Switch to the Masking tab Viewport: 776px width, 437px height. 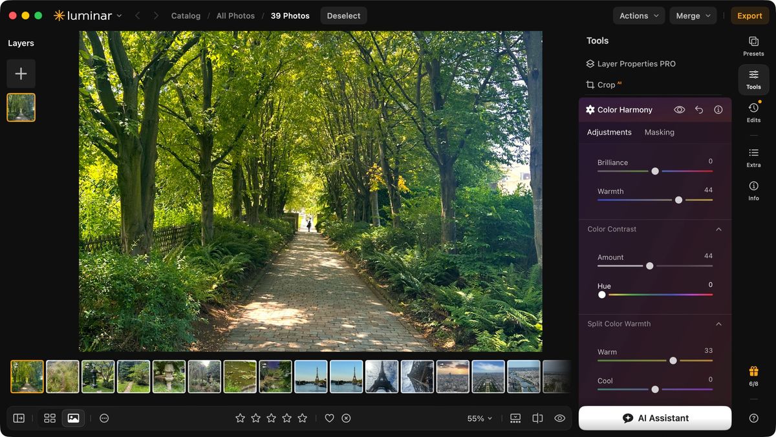pyautogui.click(x=660, y=133)
